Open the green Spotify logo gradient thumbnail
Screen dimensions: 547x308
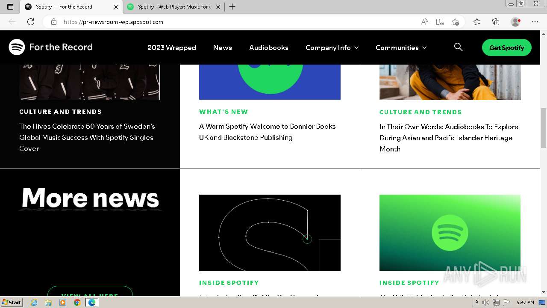(450, 232)
